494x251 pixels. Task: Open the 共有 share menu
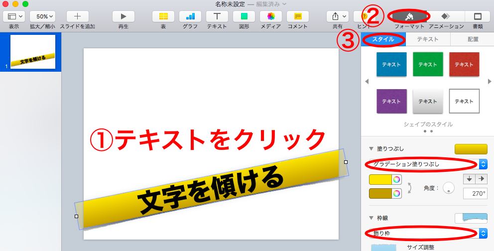click(338, 16)
